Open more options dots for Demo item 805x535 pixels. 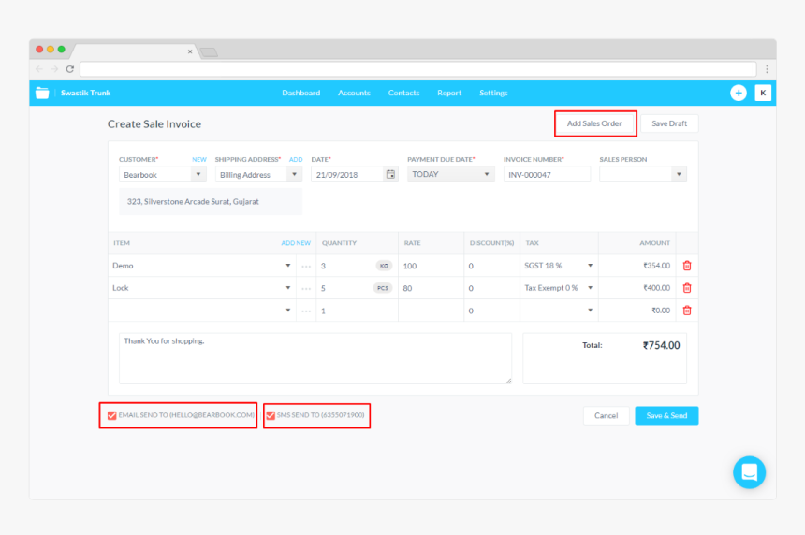306,266
